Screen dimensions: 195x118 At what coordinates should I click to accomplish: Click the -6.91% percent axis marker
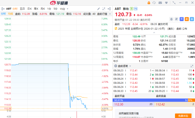click(x=107, y=109)
